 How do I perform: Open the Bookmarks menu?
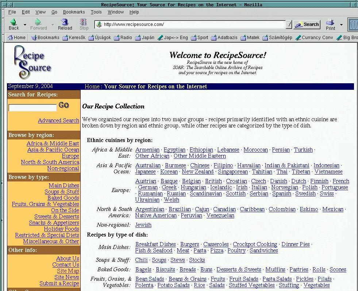(74, 12)
